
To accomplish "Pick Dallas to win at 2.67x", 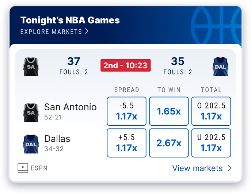I will (x=169, y=143).
